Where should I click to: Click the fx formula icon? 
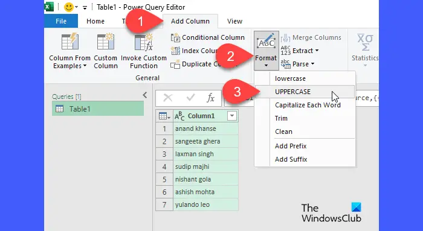click(x=211, y=98)
